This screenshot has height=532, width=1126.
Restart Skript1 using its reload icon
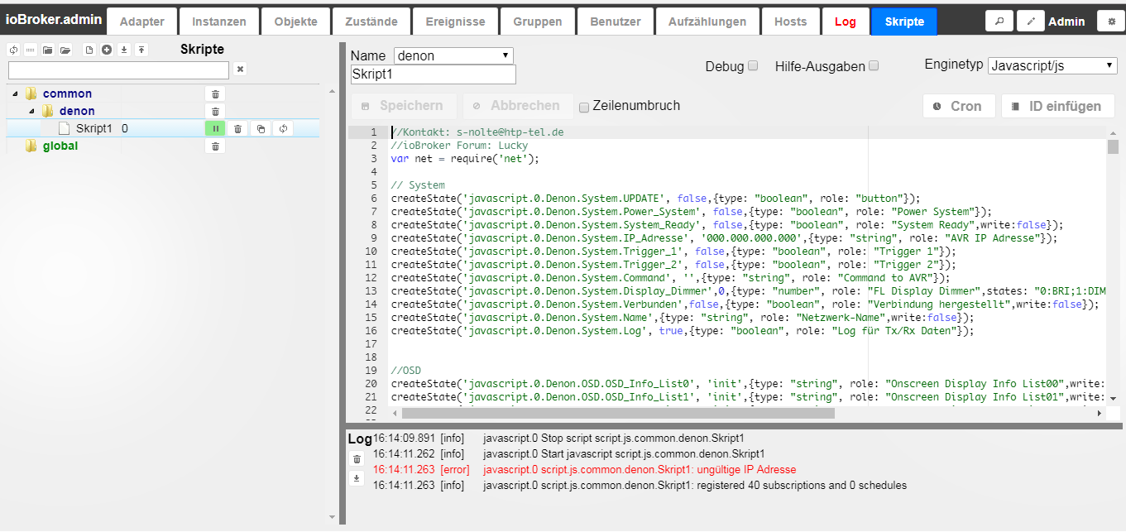(x=284, y=128)
